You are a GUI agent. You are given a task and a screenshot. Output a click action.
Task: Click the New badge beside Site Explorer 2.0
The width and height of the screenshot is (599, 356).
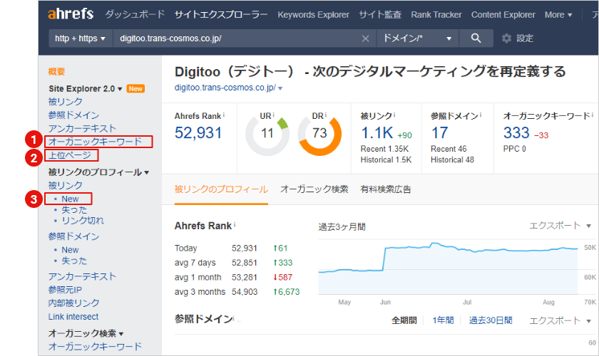pos(135,88)
